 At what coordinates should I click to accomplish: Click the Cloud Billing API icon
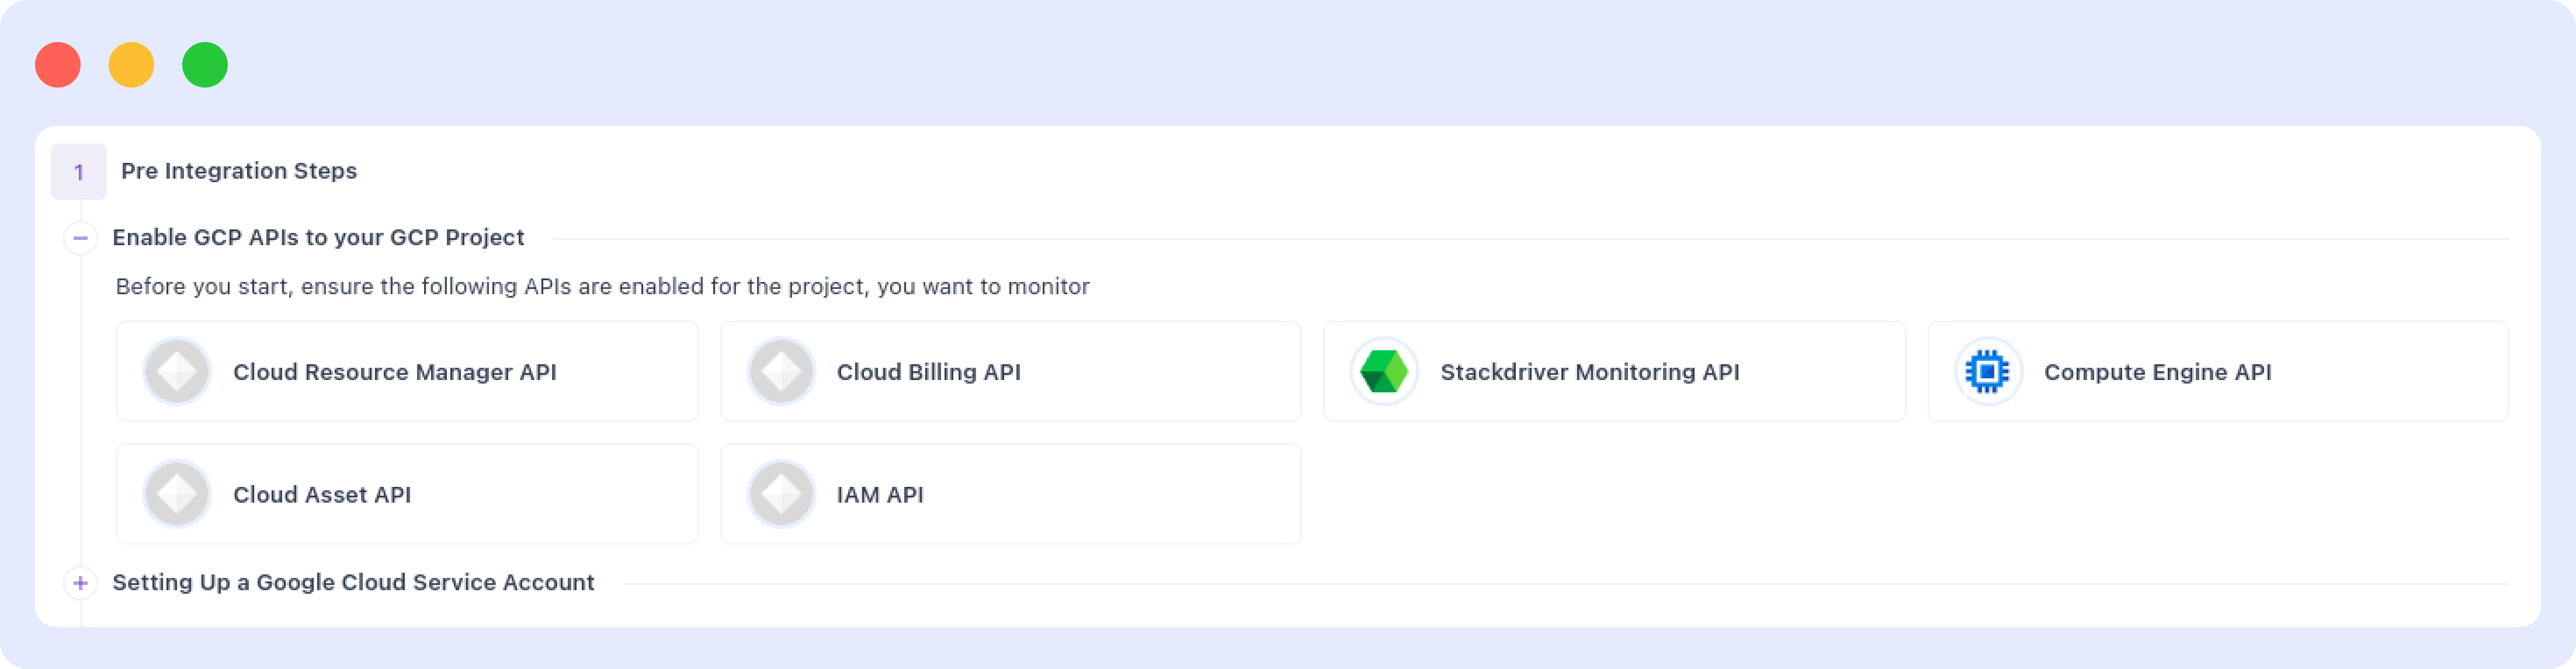pyautogui.click(x=780, y=371)
